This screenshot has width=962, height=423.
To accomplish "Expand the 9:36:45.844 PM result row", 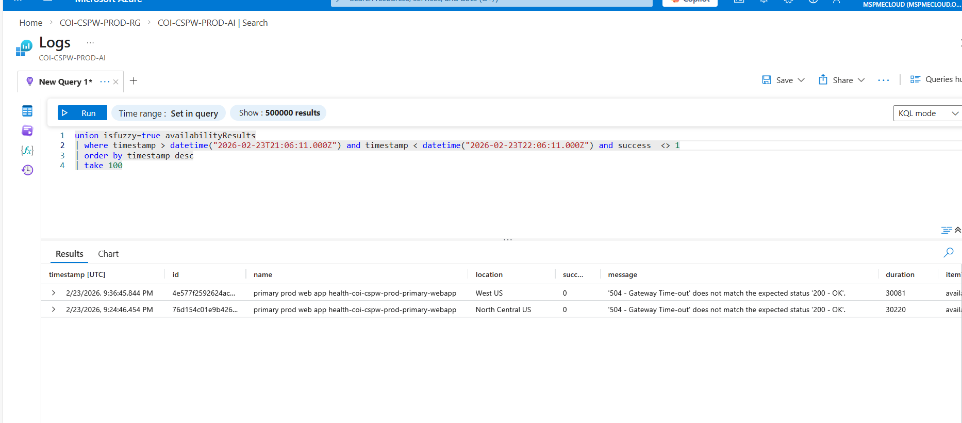I will coord(54,293).
